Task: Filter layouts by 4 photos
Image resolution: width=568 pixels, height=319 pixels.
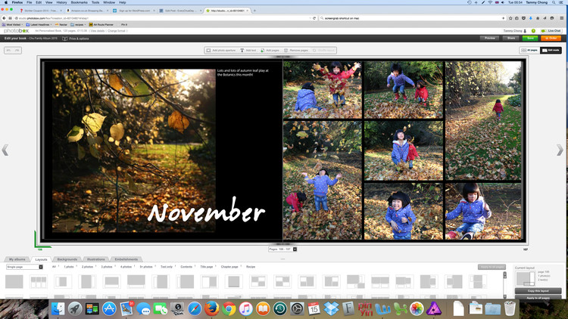Action: point(126,267)
